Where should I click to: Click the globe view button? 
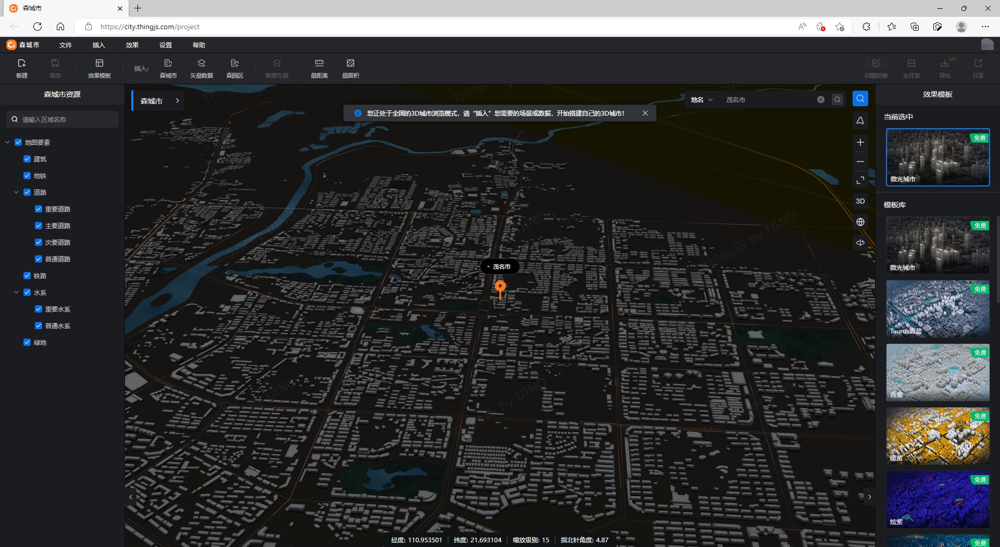860,222
